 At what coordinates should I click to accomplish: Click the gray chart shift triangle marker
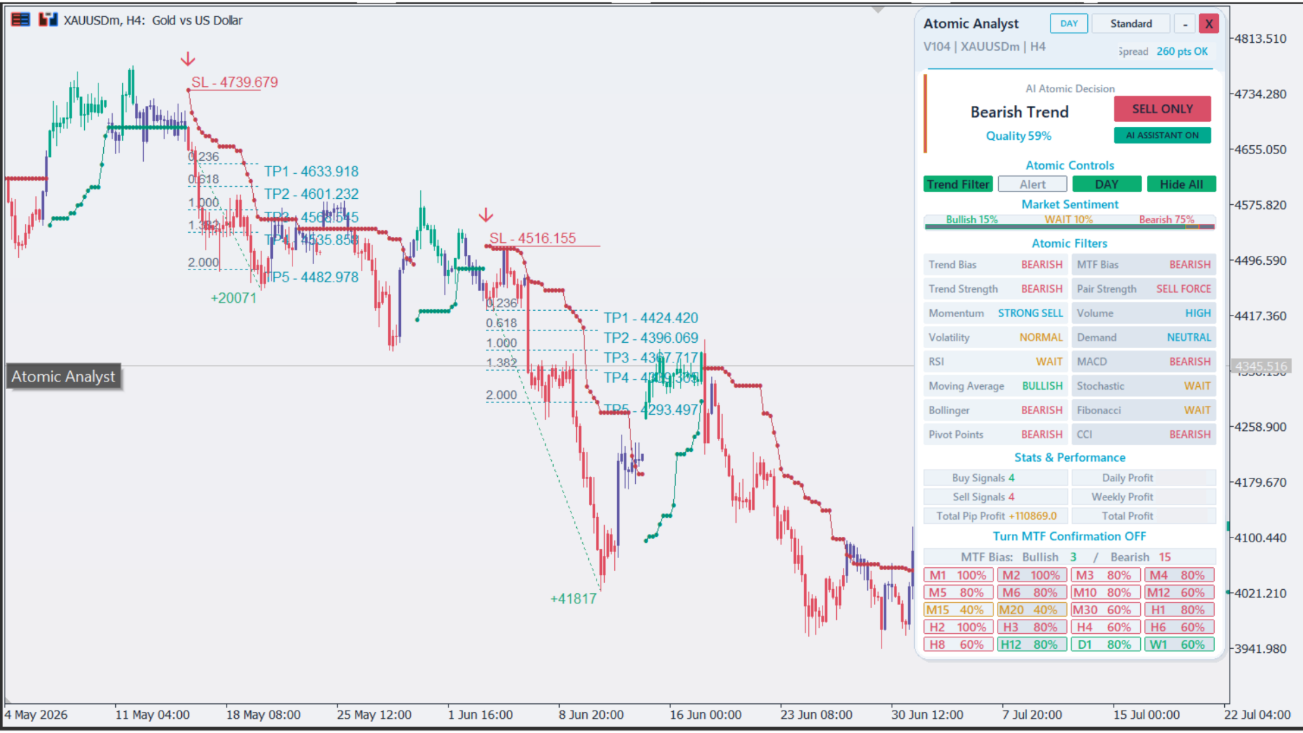878,10
